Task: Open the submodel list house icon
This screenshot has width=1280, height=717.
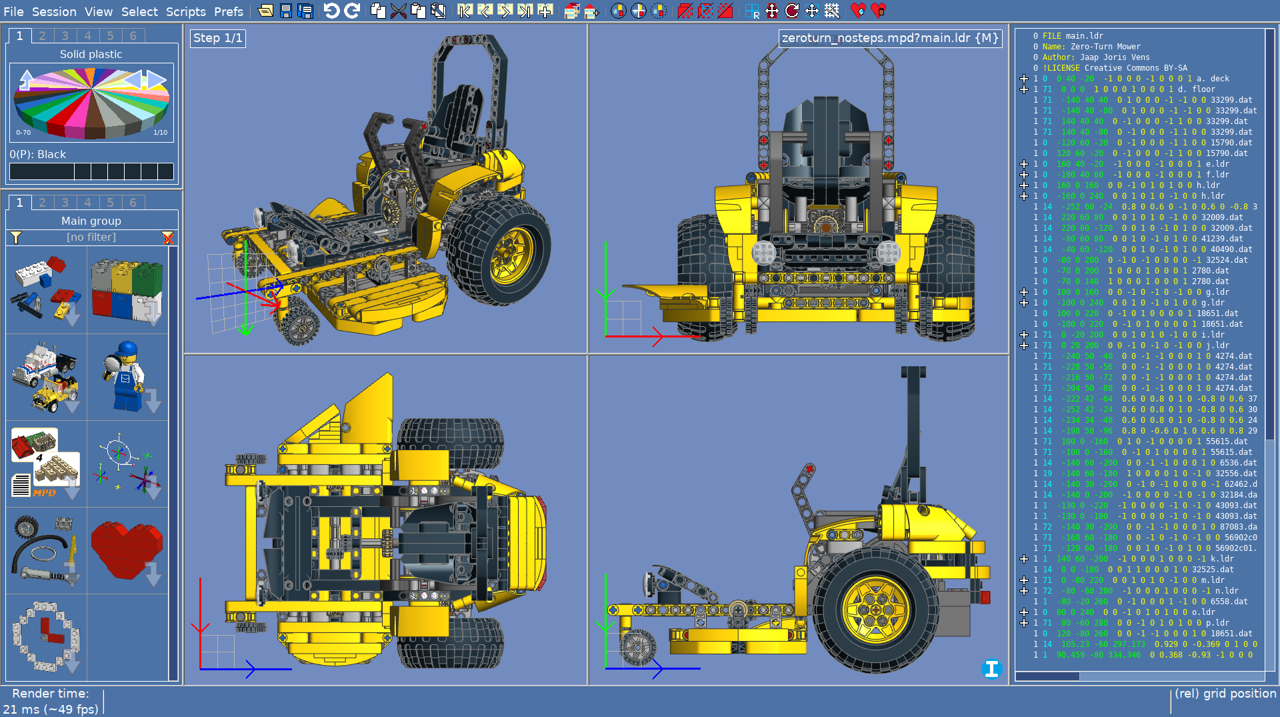Action: tap(571, 11)
